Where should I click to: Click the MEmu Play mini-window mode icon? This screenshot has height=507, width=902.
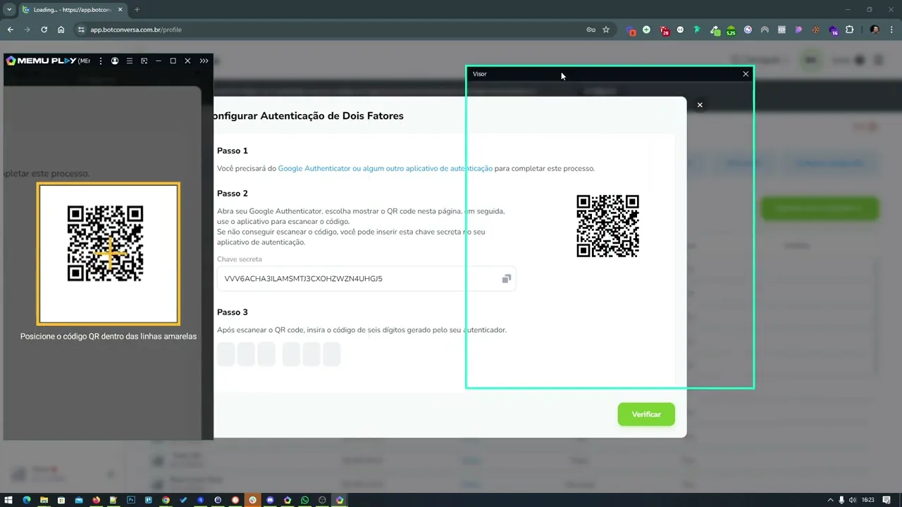(x=144, y=61)
